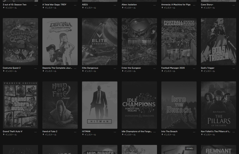The width and height of the screenshot is (239, 154).
Task: Click the Football Manager 2020 title text
Action: [x=173, y=68]
